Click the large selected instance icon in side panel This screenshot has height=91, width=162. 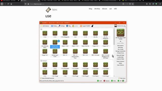[x=120, y=33]
